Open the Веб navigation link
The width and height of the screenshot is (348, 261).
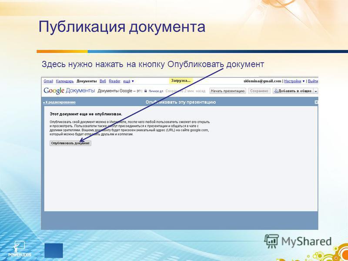click(x=103, y=81)
